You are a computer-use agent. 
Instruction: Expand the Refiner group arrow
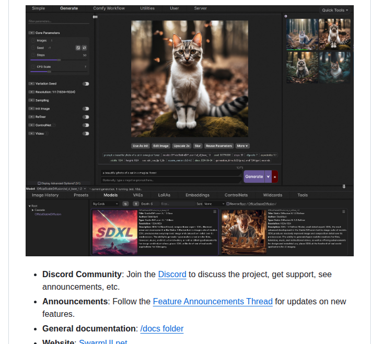(31, 117)
